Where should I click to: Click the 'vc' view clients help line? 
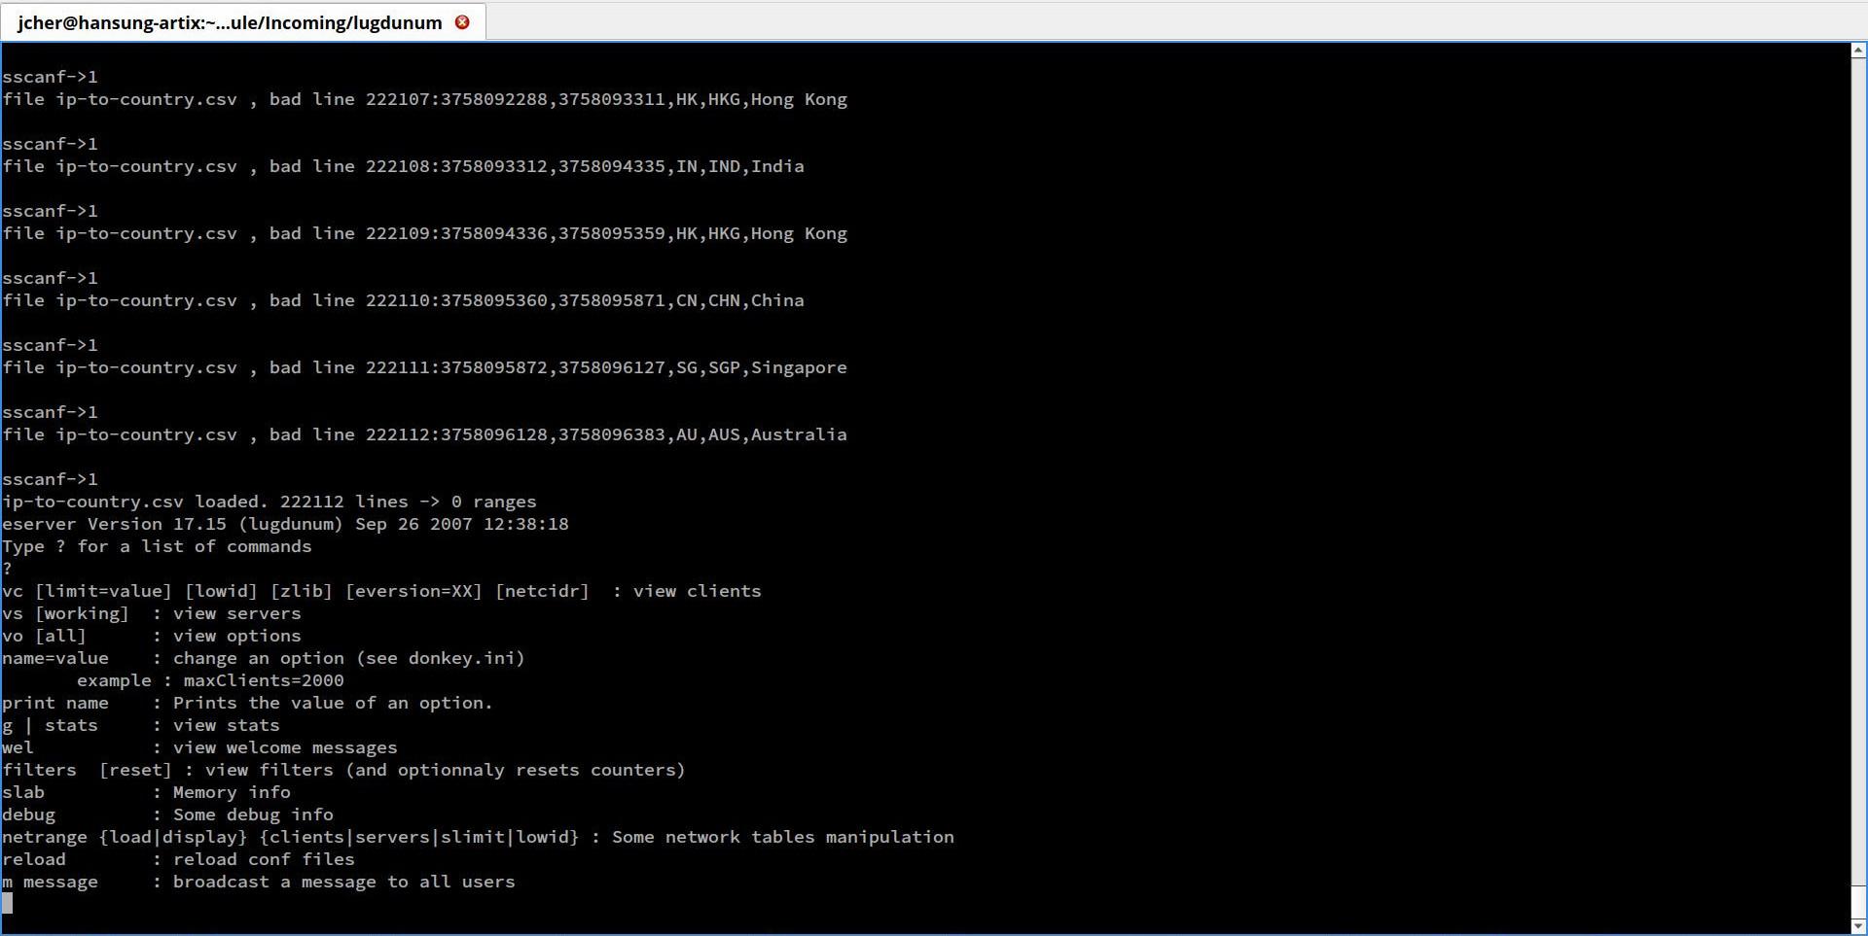point(381,591)
